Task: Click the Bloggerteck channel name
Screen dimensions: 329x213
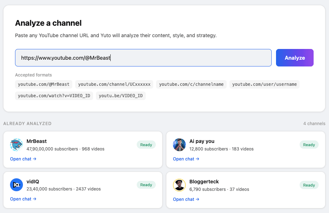Action: click(x=204, y=182)
